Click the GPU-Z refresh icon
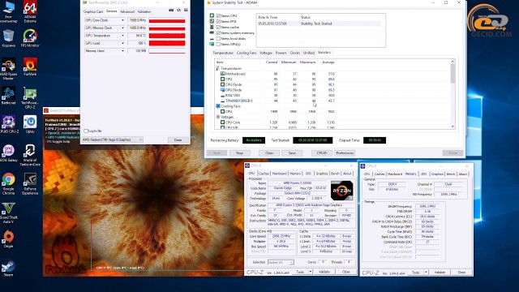 pos(178,11)
